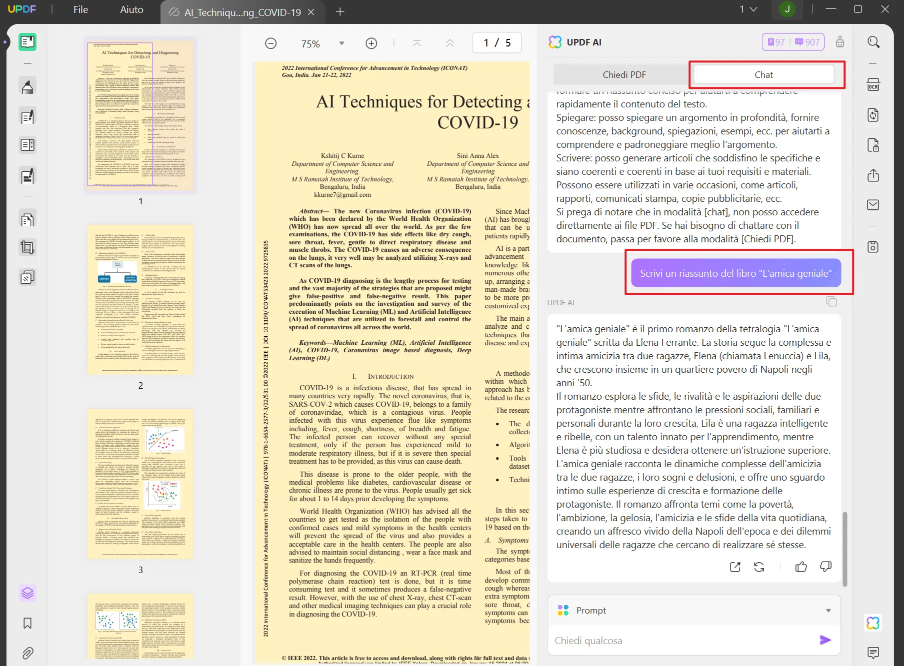
Task: Click the UPDF logo
Action: pos(22,9)
